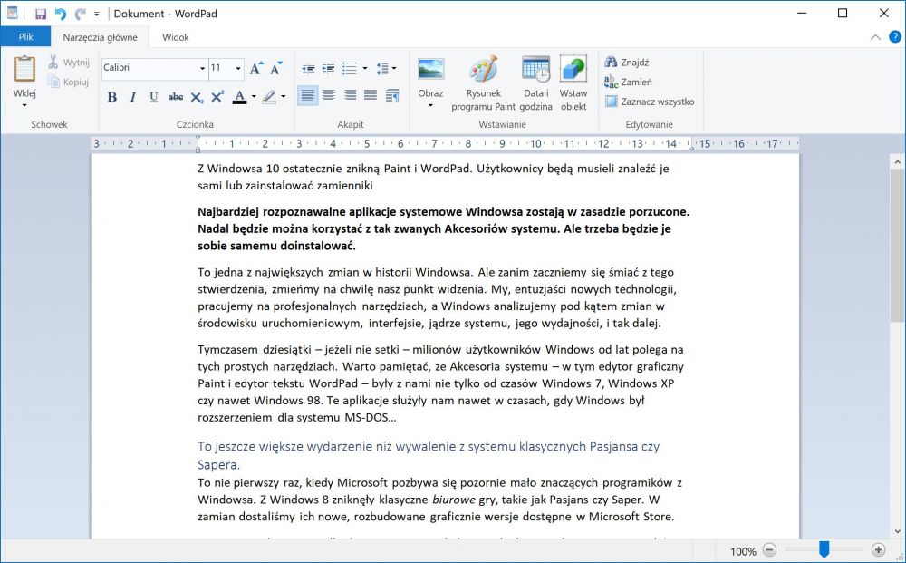
Task: Open WordPad help icon
Action: [x=894, y=37]
